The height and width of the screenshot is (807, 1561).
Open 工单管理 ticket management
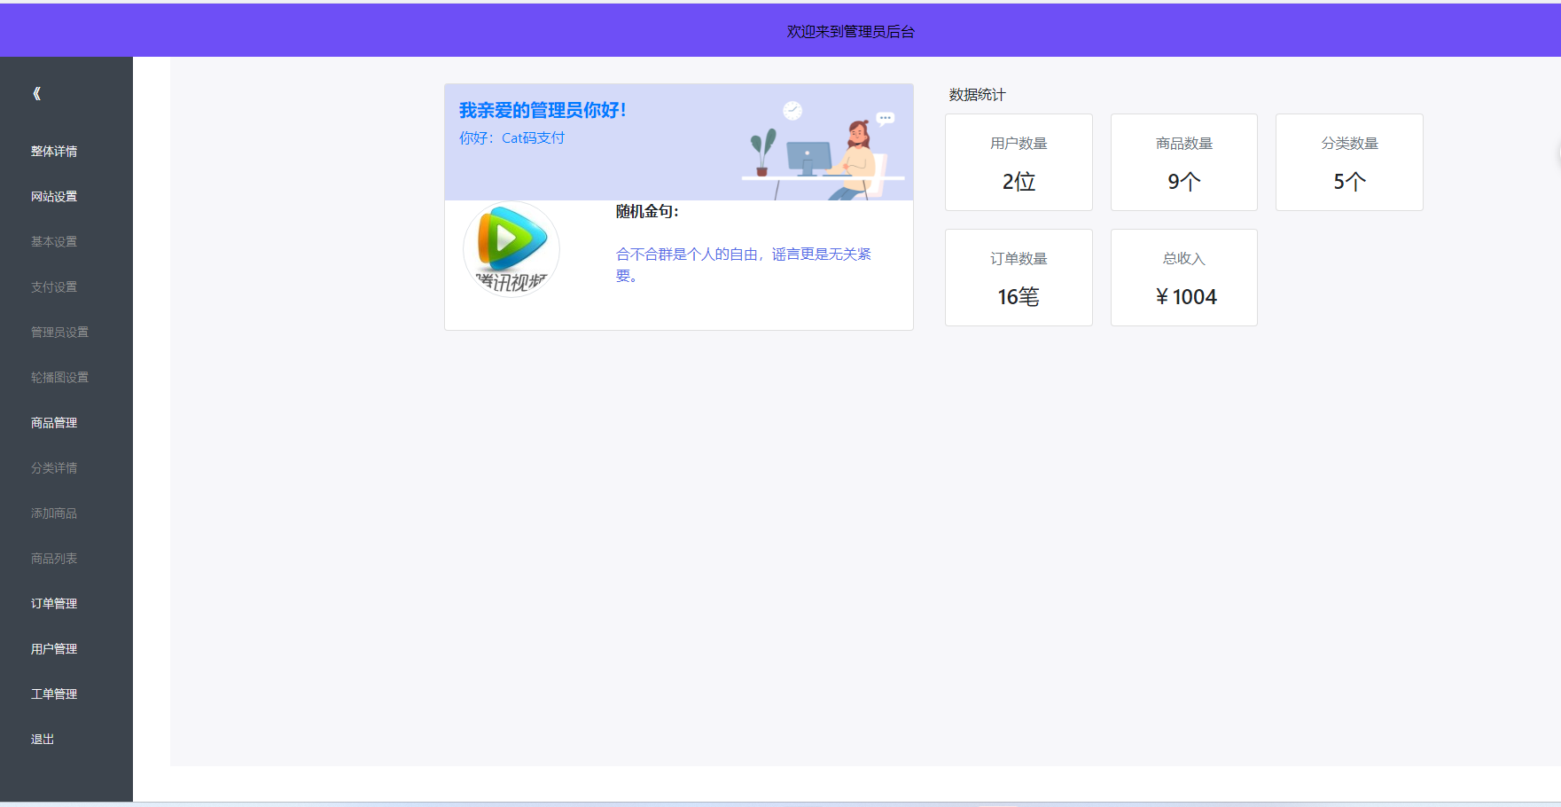(x=53, y=693)
